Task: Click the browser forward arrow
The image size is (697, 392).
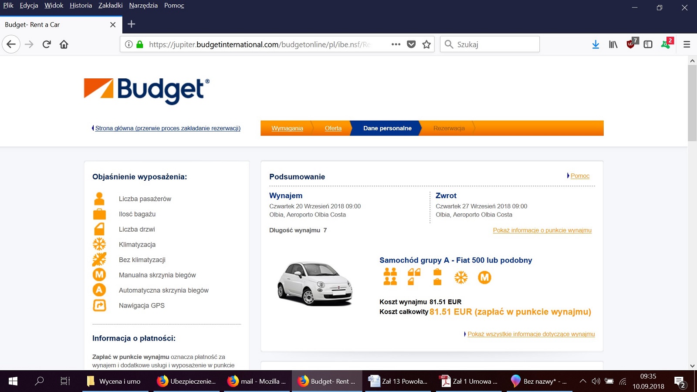Action: 29,44
